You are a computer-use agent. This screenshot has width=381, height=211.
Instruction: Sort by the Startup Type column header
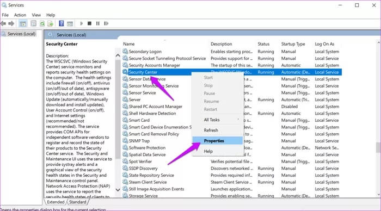coord(293,44)
